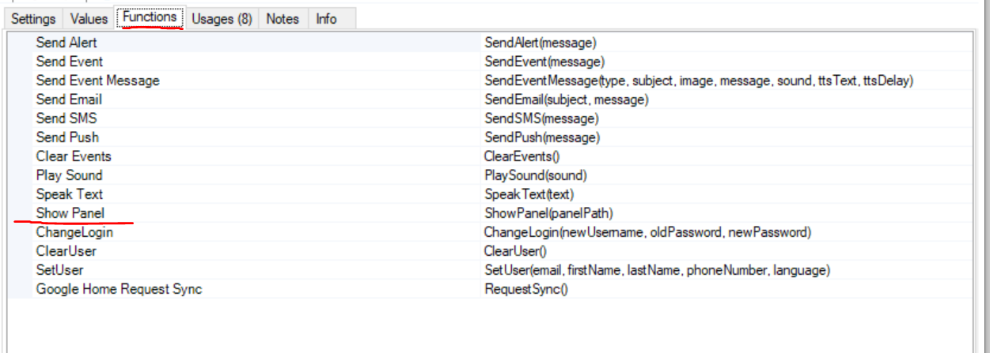Select the Send Event function
The width and height of the screenshot is (990, 353).
pyautogui.click(x=69, y=62)
